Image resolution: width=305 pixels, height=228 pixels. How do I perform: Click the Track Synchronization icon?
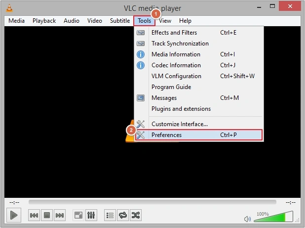[x=141, y=44]
